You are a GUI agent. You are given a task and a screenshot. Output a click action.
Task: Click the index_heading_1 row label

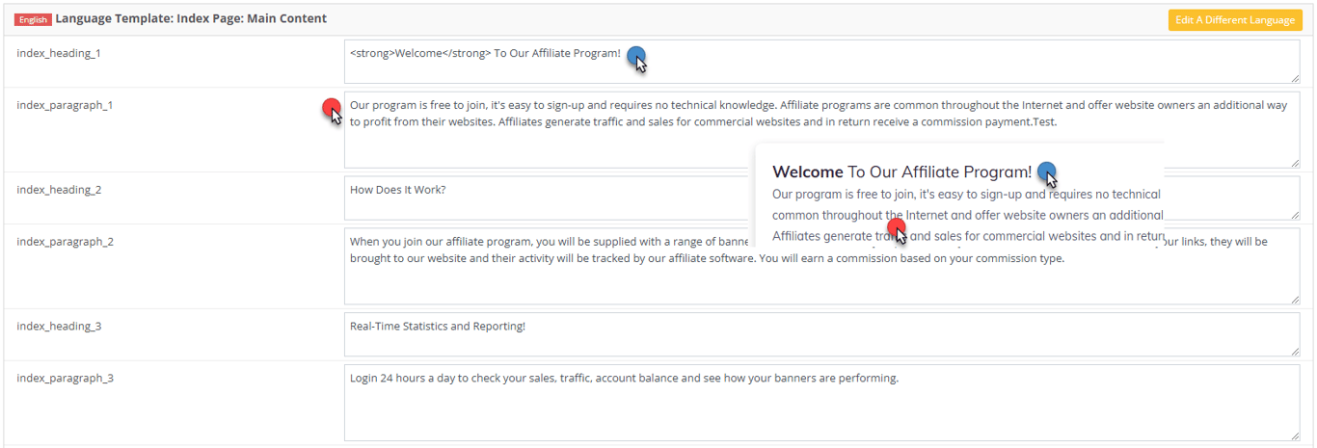[x=59, y=53]
